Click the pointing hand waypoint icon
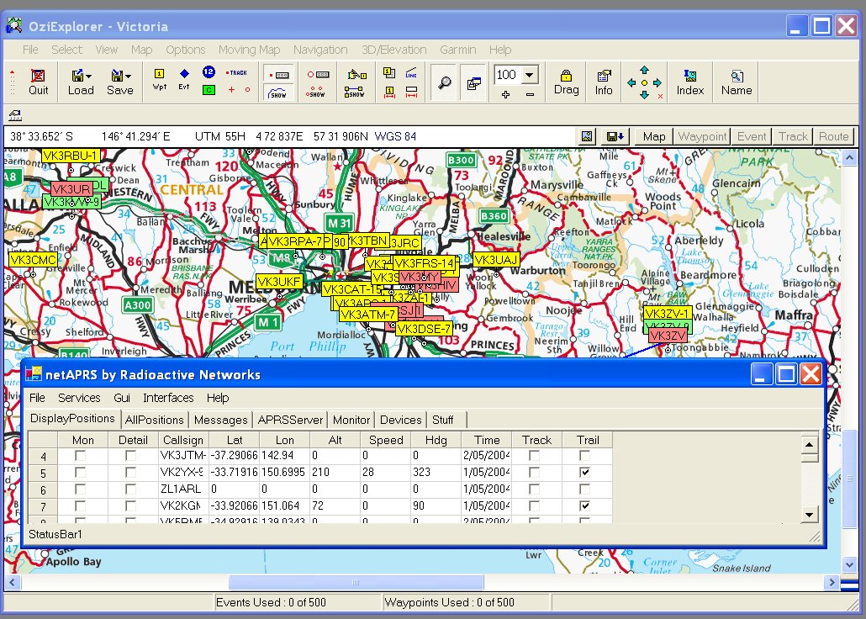 (356, 74)
